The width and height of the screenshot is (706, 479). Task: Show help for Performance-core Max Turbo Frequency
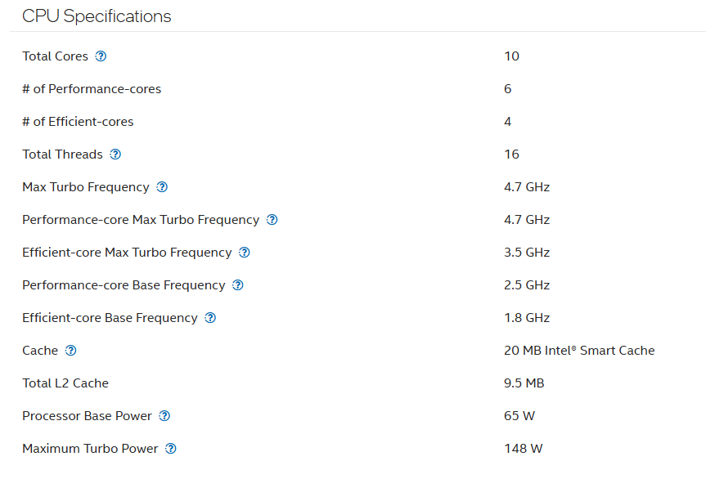(x=272, y=220)
